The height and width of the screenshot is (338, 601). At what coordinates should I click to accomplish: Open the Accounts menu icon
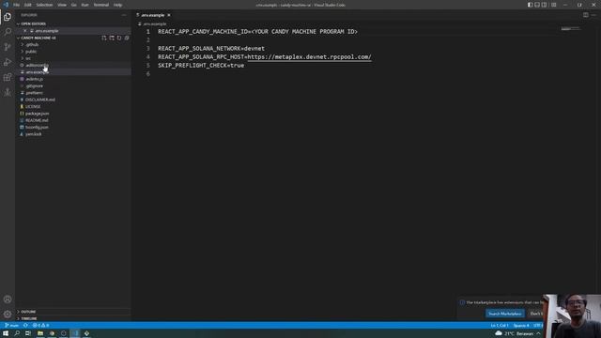pyautogui.click(x=8, y=300)
